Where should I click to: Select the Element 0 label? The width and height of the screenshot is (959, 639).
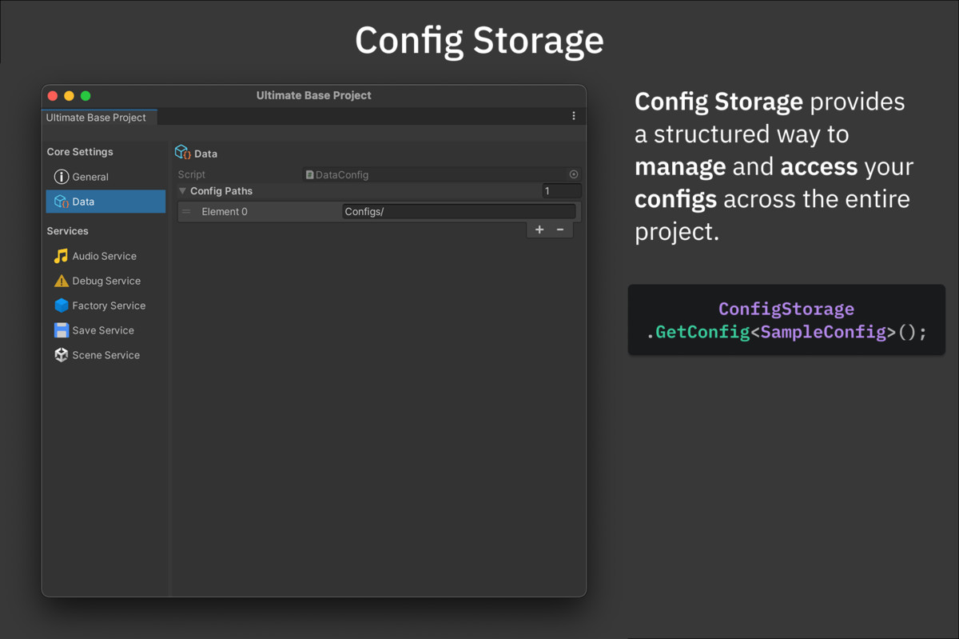coord(225,212)
